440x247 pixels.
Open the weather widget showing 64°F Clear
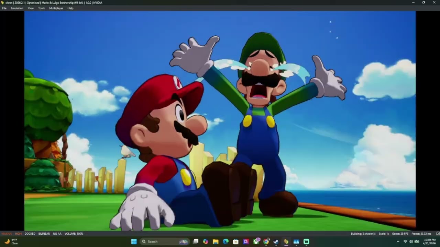click(x=11, y=242)
